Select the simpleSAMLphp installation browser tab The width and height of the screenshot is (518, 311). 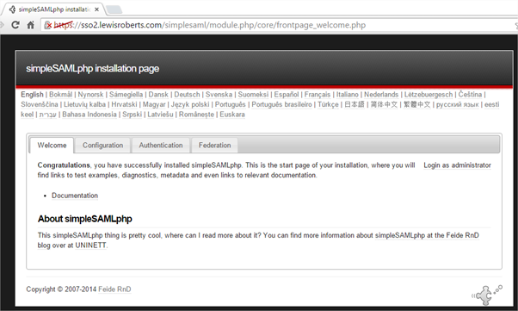point(52,9)
